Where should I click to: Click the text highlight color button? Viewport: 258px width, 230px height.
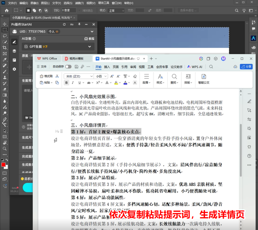coord(116,83)
